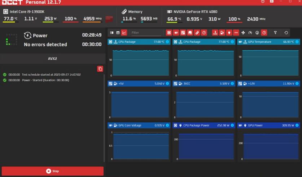Click the CPU voltage 1.11 V readout
302x177 pixels.
(x=31, y=19)
